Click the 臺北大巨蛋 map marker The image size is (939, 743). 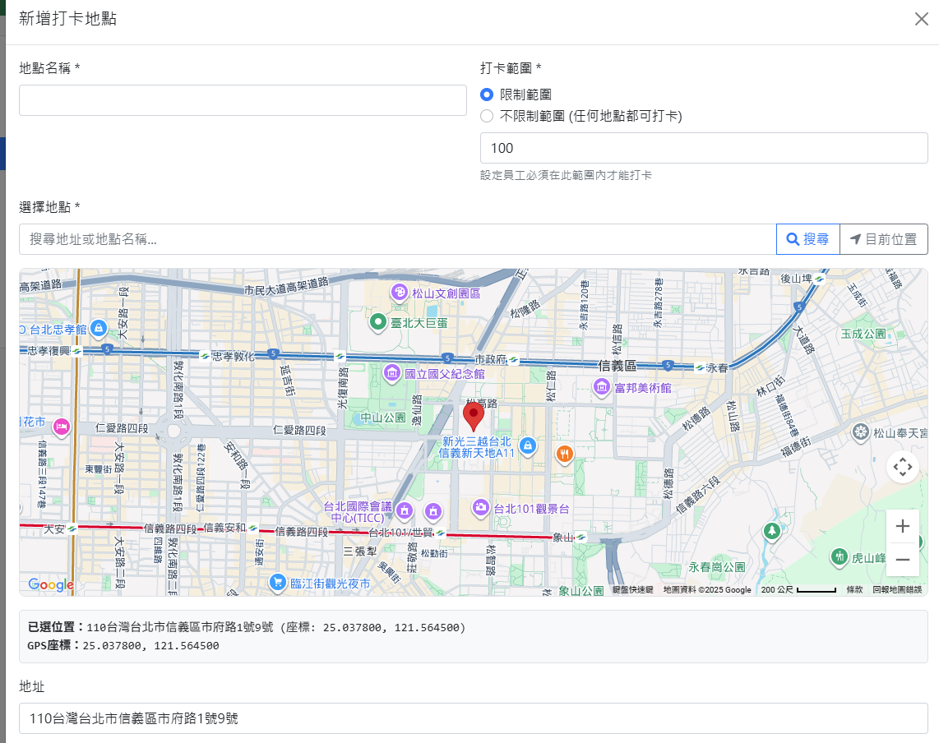(378, 322)
